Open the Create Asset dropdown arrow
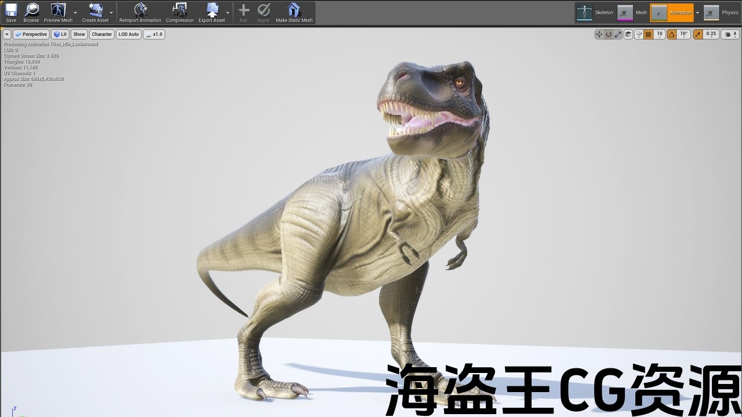This screenshot has width=742, height=417. [111, 13]
